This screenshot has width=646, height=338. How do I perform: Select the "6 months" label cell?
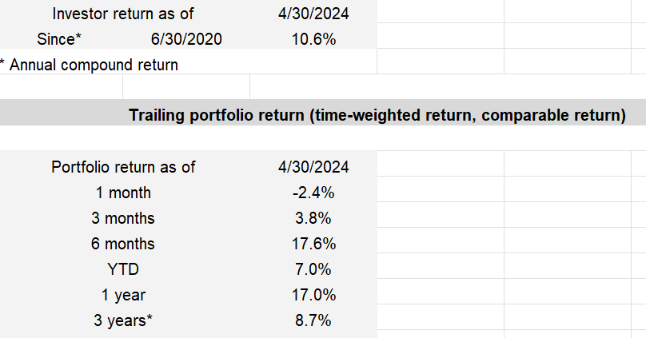coord(123,244)
